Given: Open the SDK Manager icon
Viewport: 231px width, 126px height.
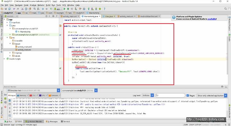Looking at the screenshot, I should (96, 9).
